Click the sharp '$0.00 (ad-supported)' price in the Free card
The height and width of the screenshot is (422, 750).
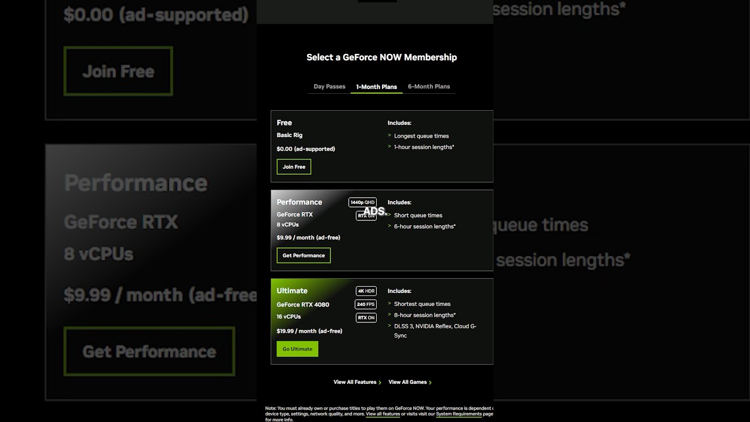(306, 149)
